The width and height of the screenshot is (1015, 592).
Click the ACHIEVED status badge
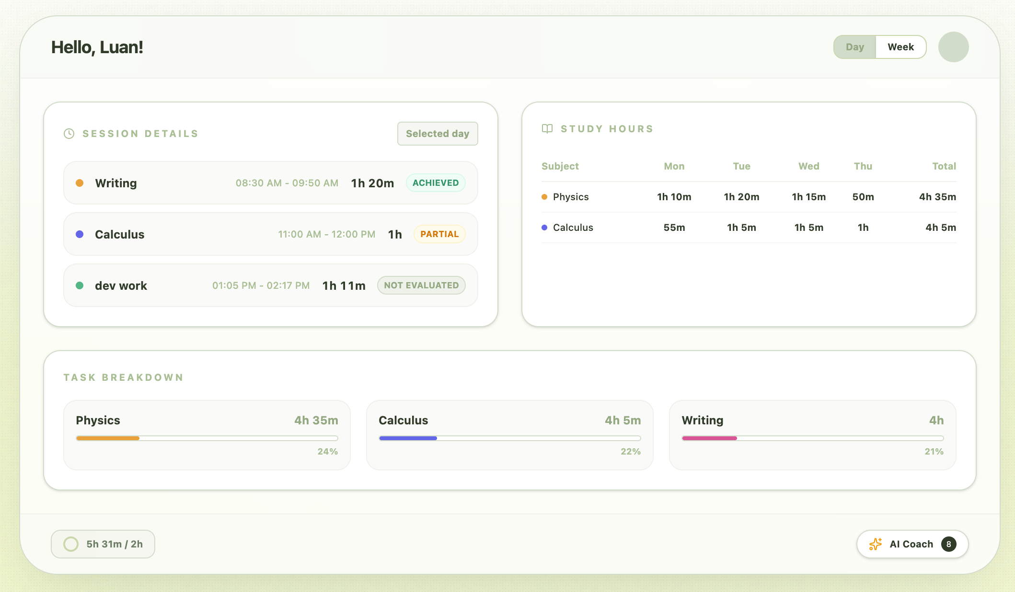click(435, 183)
